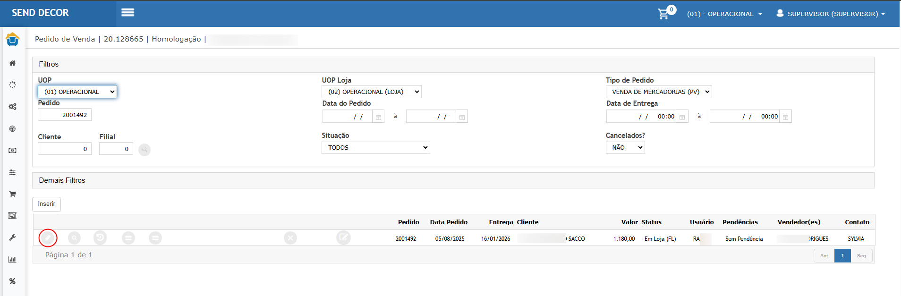Viewport: 901px width, 296px height.
Task: Open the (01) - OPERACIONAL top bar menu
Action: (x=724, y=14)
